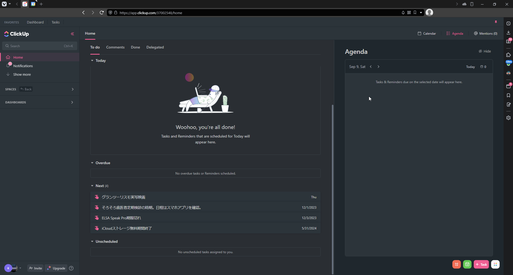Viewport: 513px width, 275px height.
Task: Collapse the Next (4) section
Action: pyautogui.click(x=92, y=186)
